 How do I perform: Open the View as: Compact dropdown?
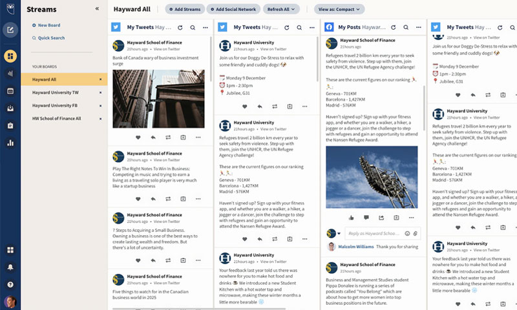(339, 9)
